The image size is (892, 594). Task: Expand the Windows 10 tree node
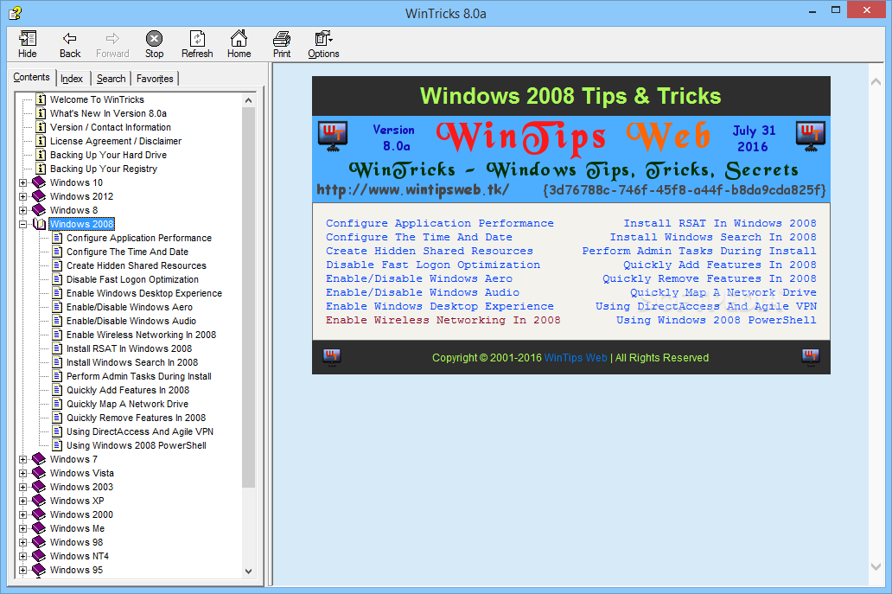click(22, 182)
